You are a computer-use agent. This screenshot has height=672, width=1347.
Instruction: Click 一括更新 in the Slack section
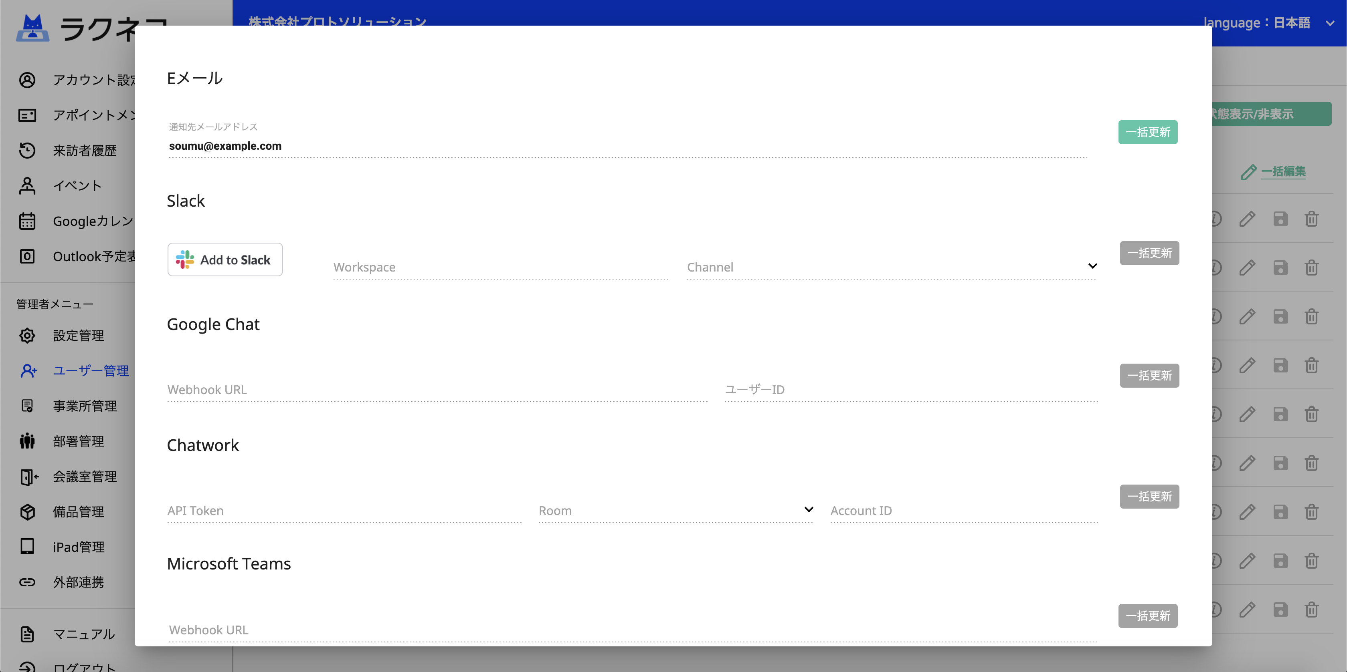click(1149, 253)
